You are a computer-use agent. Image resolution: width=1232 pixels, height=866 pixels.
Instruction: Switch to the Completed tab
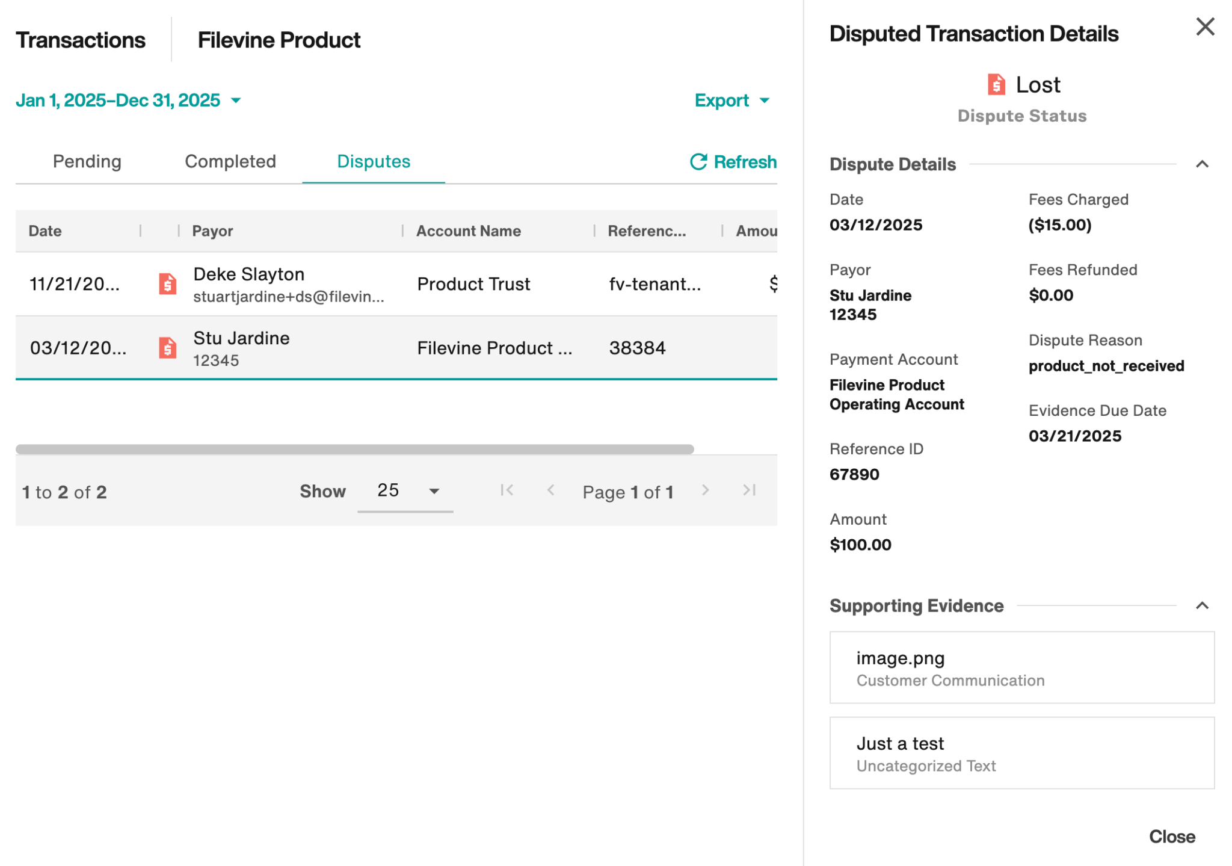point(230,161)
